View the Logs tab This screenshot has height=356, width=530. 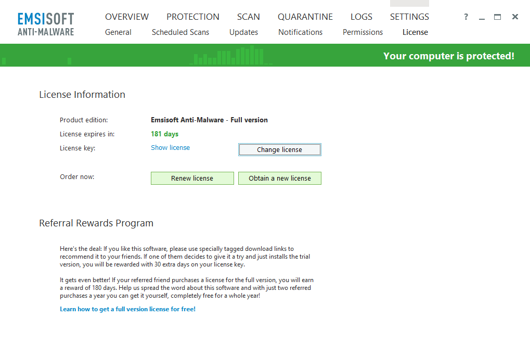click(x=361, y=17)
